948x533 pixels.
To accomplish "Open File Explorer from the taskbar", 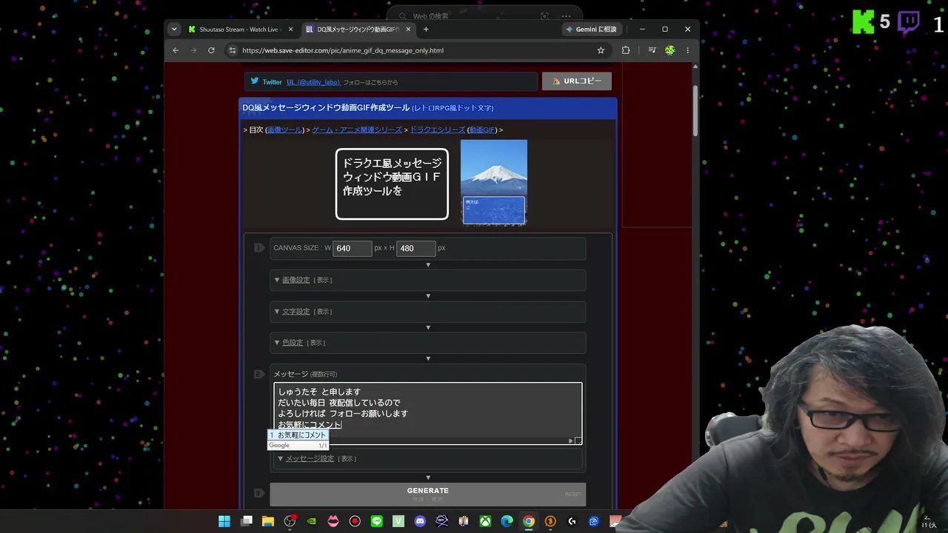I will click(x=268, y=521).
